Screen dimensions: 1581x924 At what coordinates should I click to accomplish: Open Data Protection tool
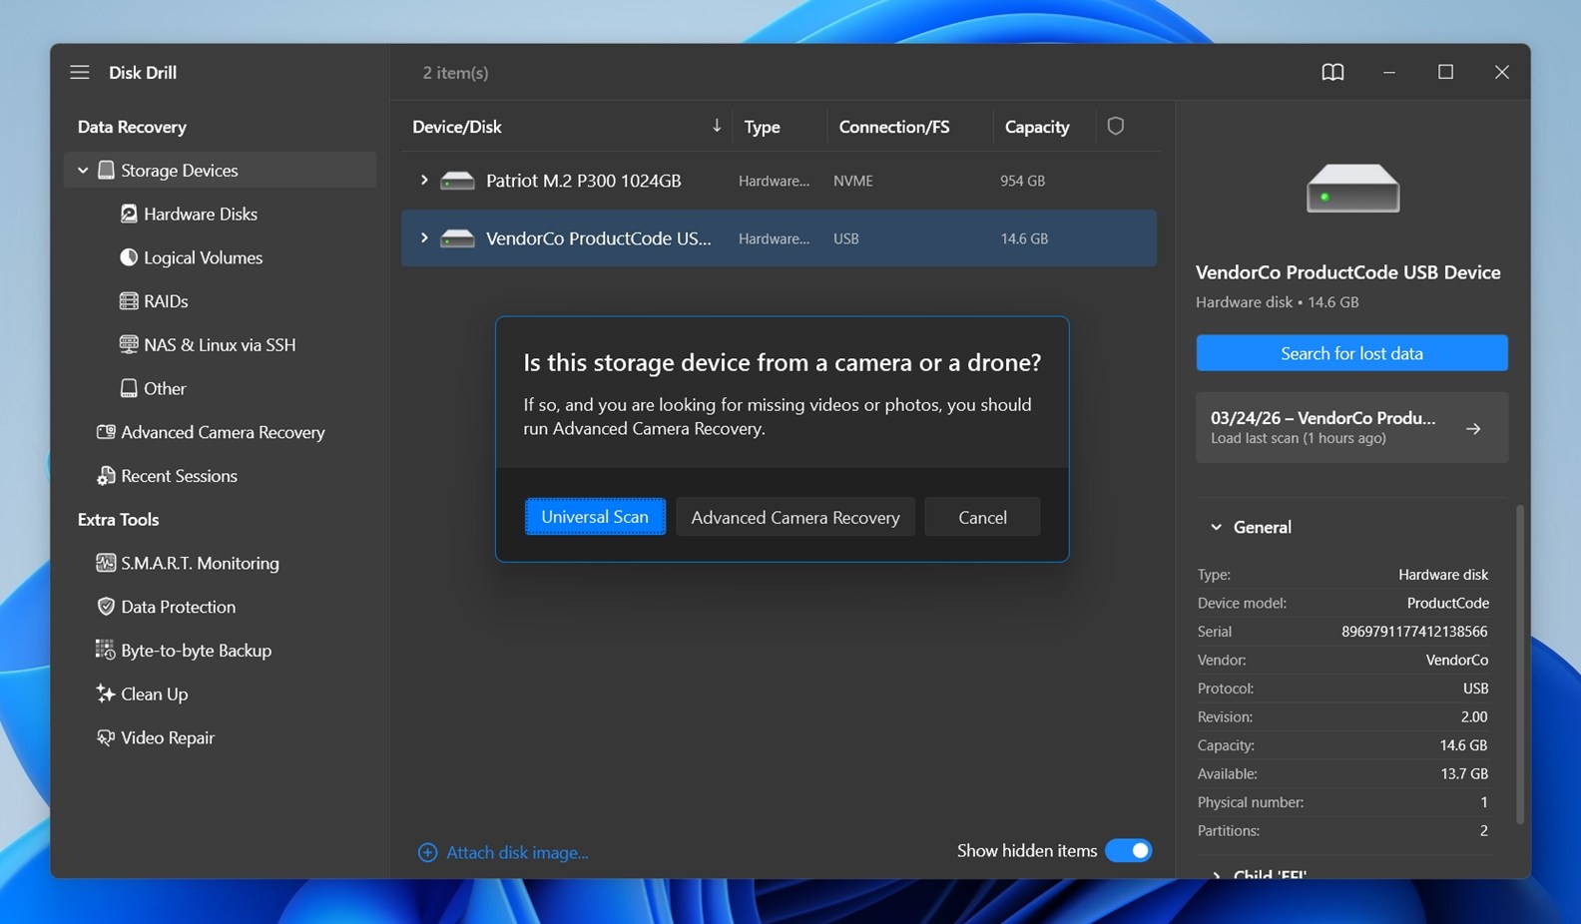click(x=178, y=607)
